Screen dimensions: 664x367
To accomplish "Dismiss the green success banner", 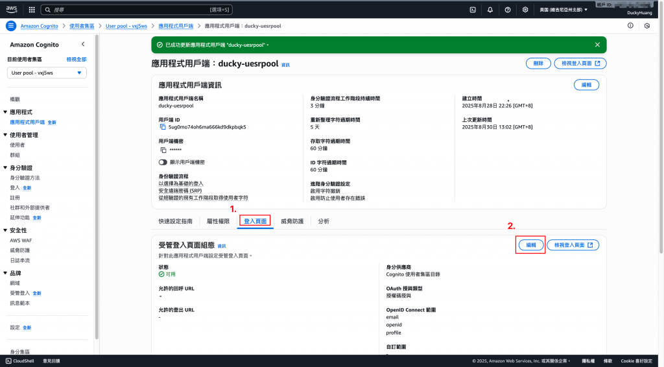I will pos(597,45).
